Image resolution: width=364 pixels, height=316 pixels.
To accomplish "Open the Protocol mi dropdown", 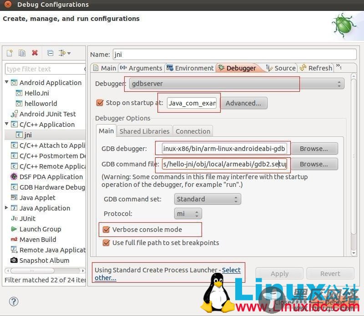I will [x=188, y=213].
